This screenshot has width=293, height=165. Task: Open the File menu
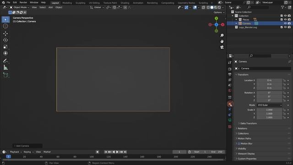pos(8,3)
